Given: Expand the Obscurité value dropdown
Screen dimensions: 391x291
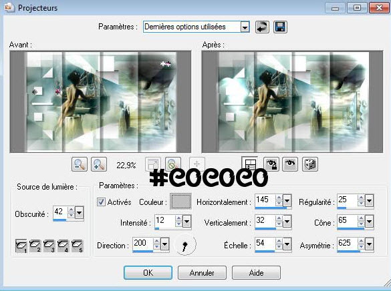Looking at the screenshot, I should click(79, 213).
